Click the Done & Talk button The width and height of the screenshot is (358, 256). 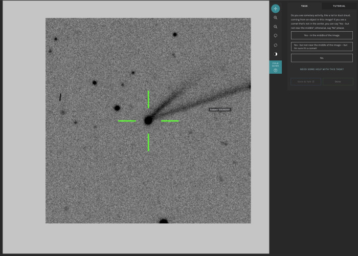(x=306, y=81)
